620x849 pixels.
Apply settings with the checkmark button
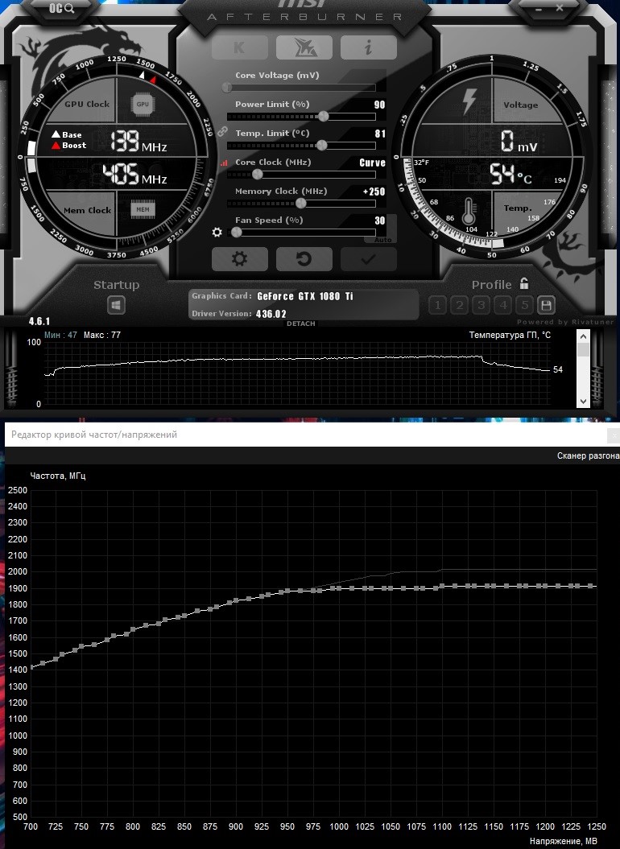tap(369, 259)
